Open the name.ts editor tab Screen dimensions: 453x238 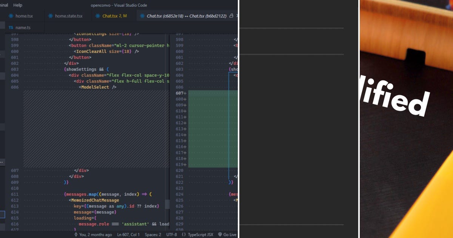[x=23, y=27]
